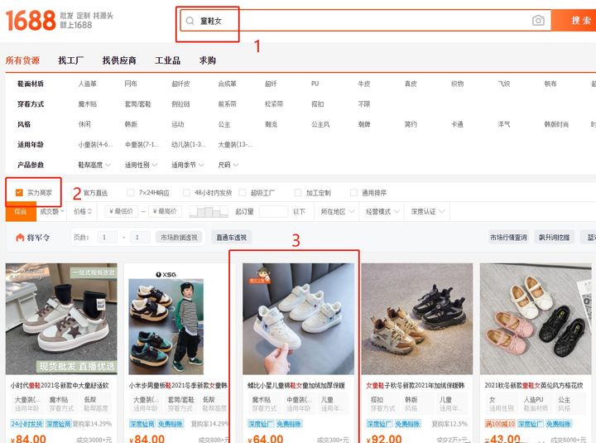Screen dimensions: 596x443
Task: Click the camera image-search icon
Action: 538,21
